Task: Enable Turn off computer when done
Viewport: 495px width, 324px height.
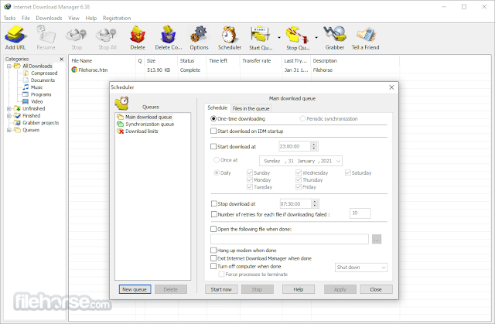Action: click(x=213, y=266)
